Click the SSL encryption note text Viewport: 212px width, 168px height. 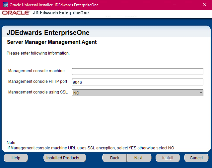tap(91, 148)
